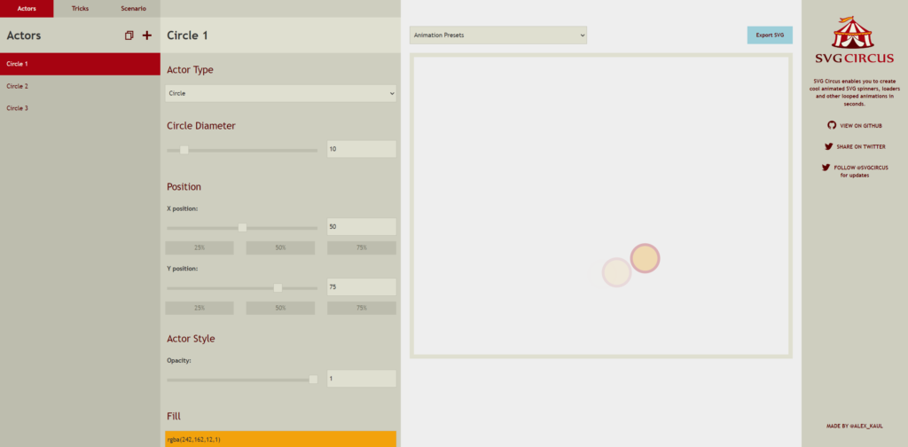Click the X position value field

(x=362, y=226)
